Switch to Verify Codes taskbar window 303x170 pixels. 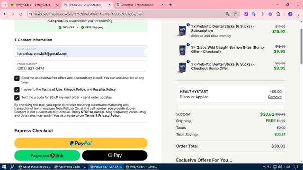[x=142, y=167]
